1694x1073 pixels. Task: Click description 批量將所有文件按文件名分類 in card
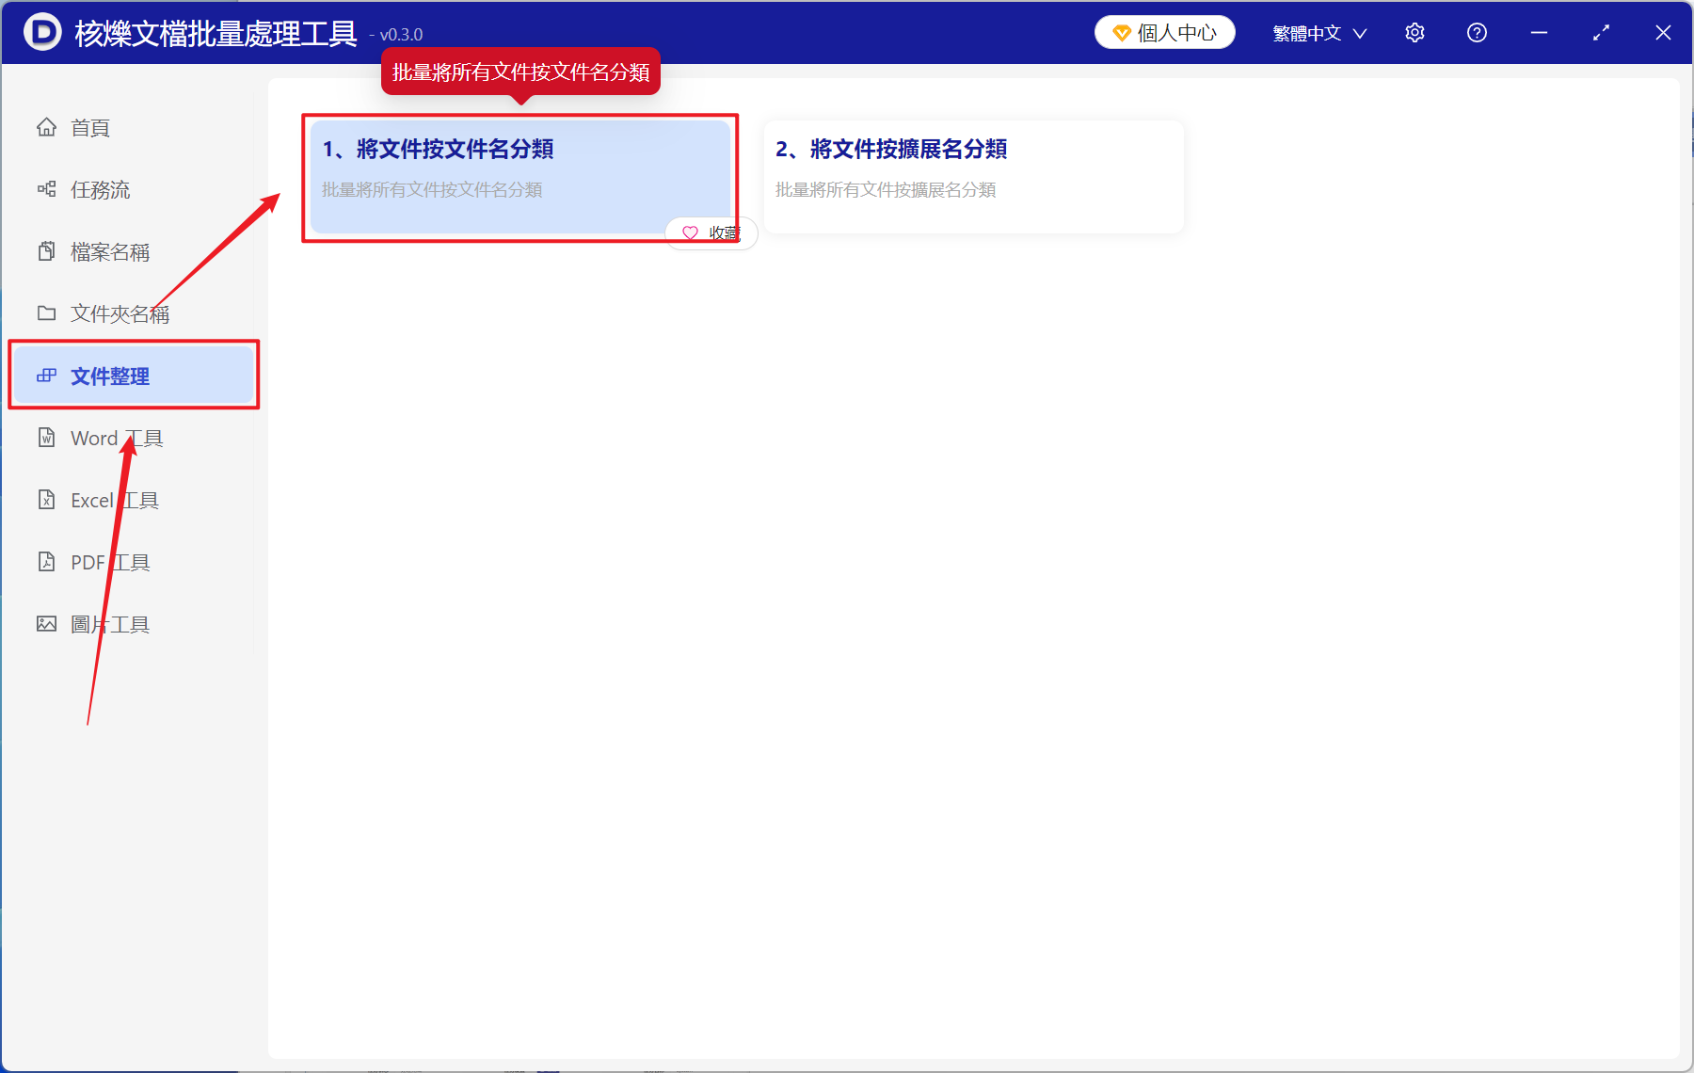coord(432,190)
